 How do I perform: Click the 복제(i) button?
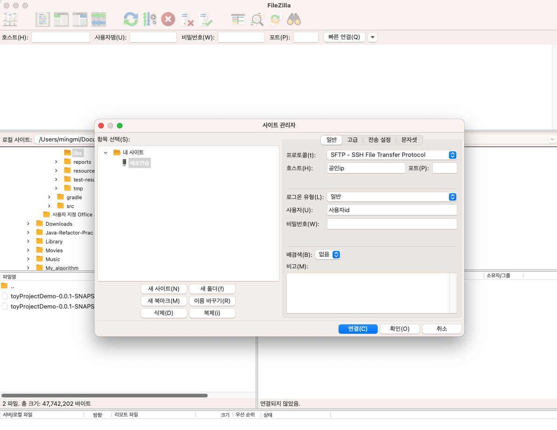[x=212, y=313]
